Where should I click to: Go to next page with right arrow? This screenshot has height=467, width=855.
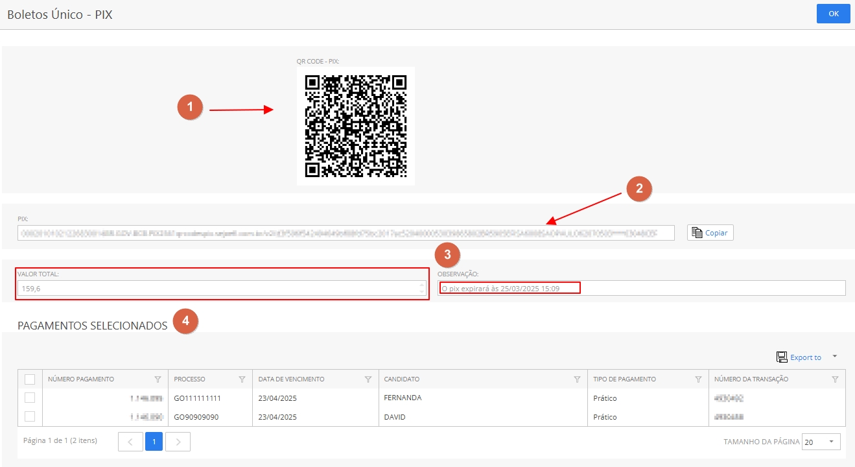click(x=178, y=442)
